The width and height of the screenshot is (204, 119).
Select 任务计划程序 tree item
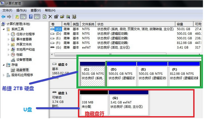(x=25, y=34)
